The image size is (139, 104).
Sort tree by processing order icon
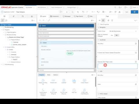coord(6,20)
